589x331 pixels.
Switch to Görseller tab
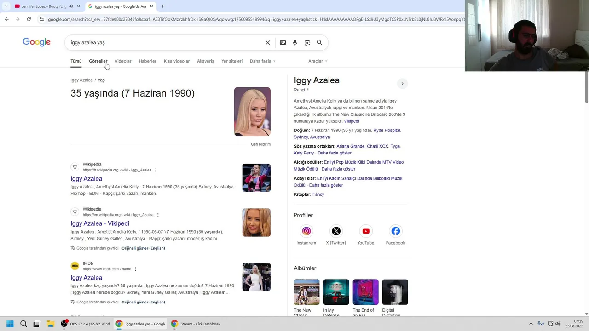98,61
